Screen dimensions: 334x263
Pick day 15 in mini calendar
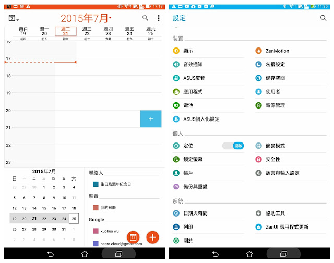tap(44, 208)
